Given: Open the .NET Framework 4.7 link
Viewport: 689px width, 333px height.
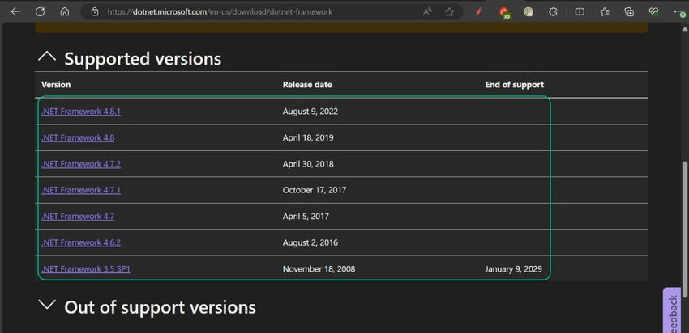Looking at the screenshot, I should point(78,217).
